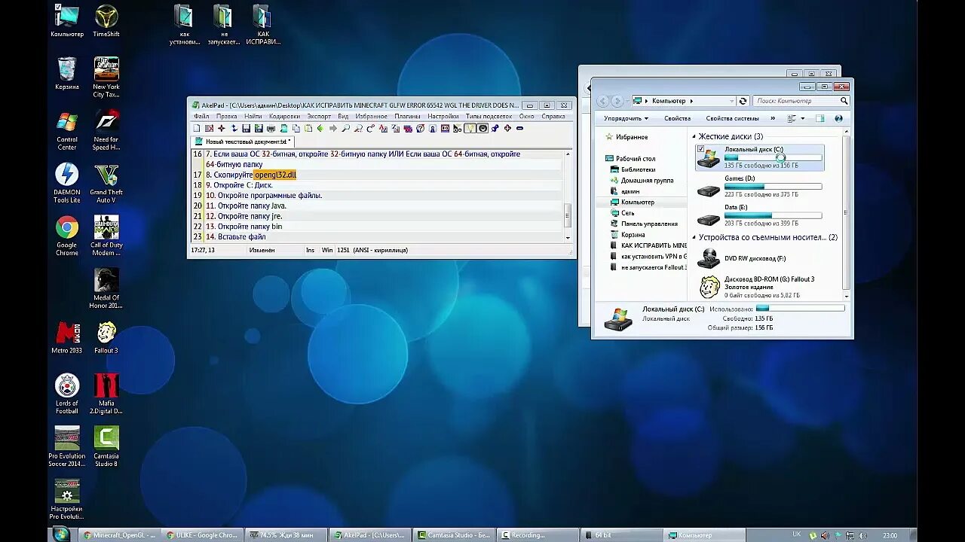
Task: Click the New document icon in AkelPad toolbar
Action: point(197,128)
